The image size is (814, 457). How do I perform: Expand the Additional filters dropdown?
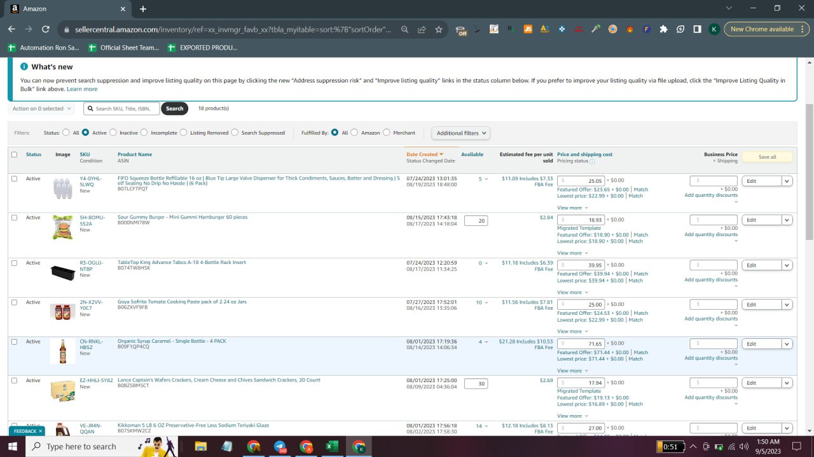[462, 133]
